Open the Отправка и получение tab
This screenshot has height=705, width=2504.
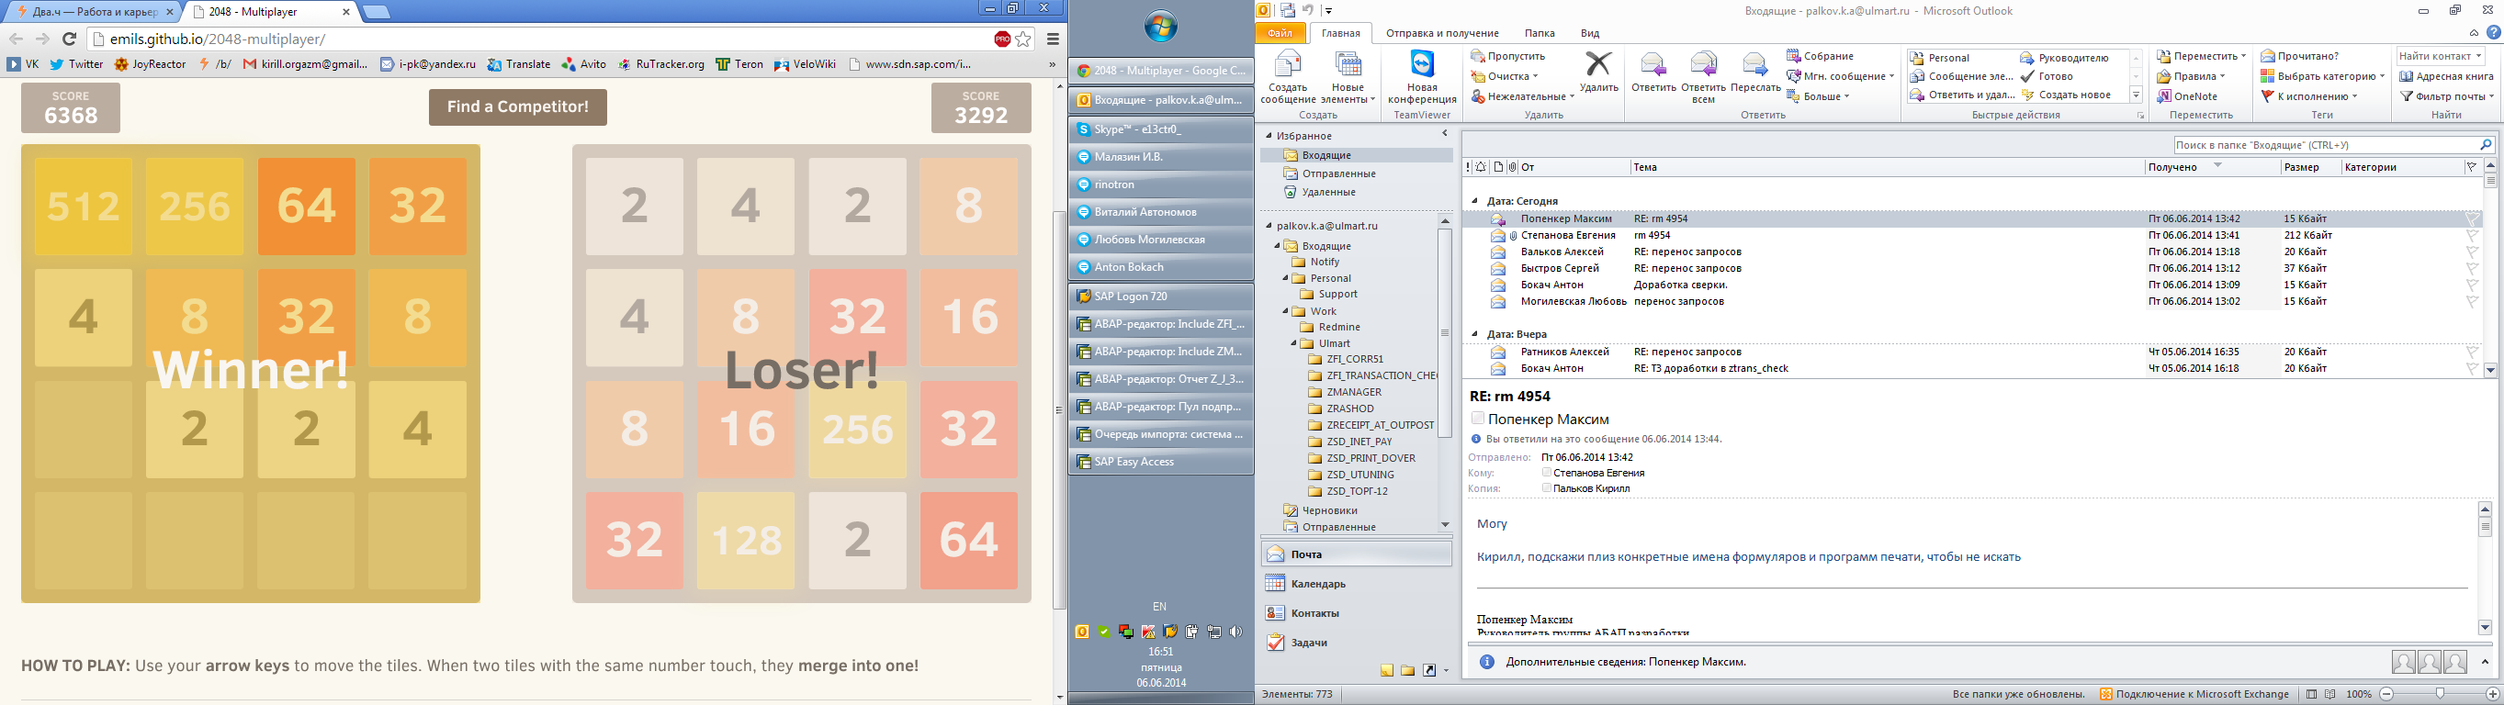point(1441,33)
